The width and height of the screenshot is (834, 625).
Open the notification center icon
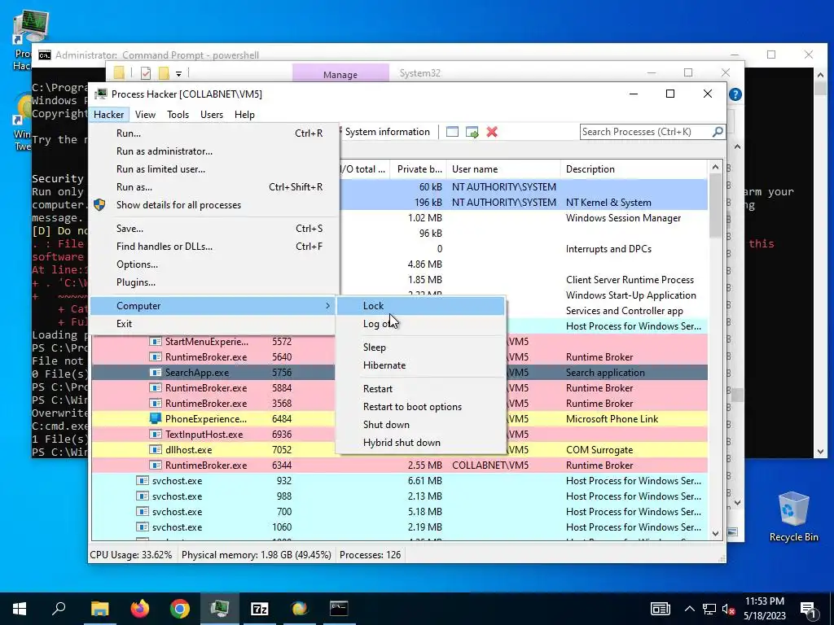(x=809, y=609)
